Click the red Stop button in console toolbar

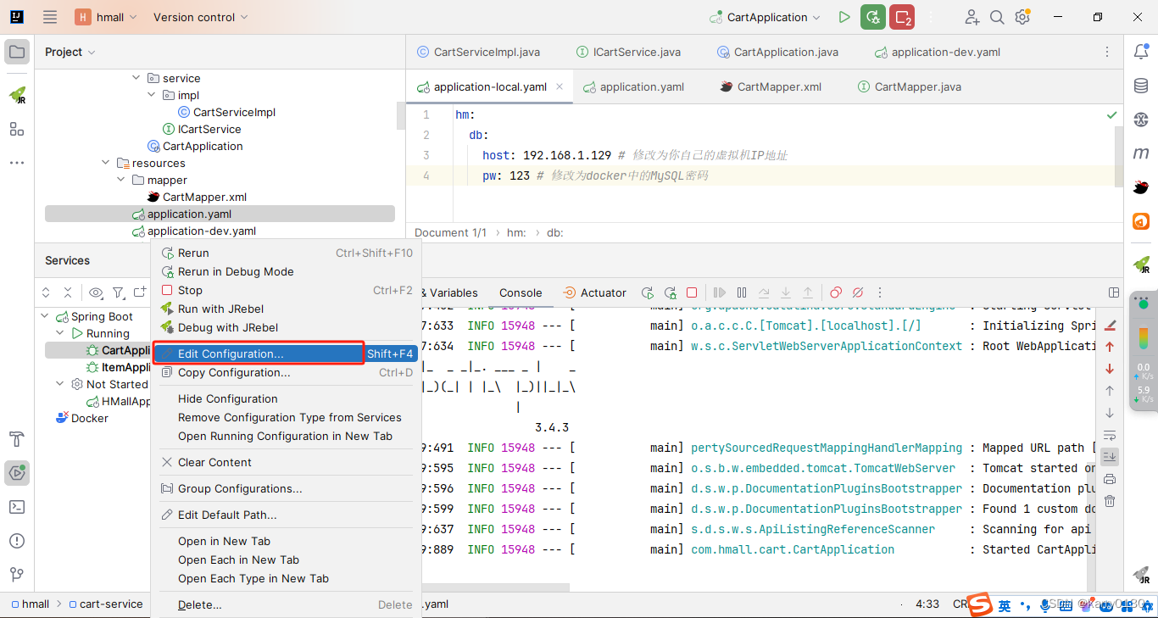coord(692,292)
